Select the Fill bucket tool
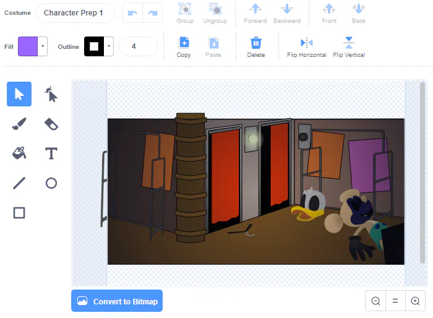 tap(19, 153)
